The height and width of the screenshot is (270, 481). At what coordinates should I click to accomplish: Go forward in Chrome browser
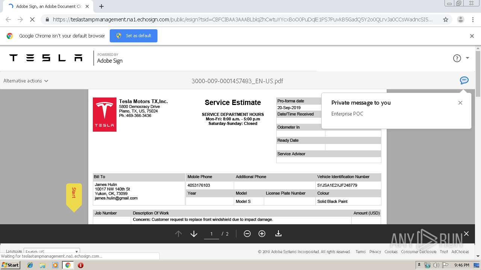tap(20, 19)
